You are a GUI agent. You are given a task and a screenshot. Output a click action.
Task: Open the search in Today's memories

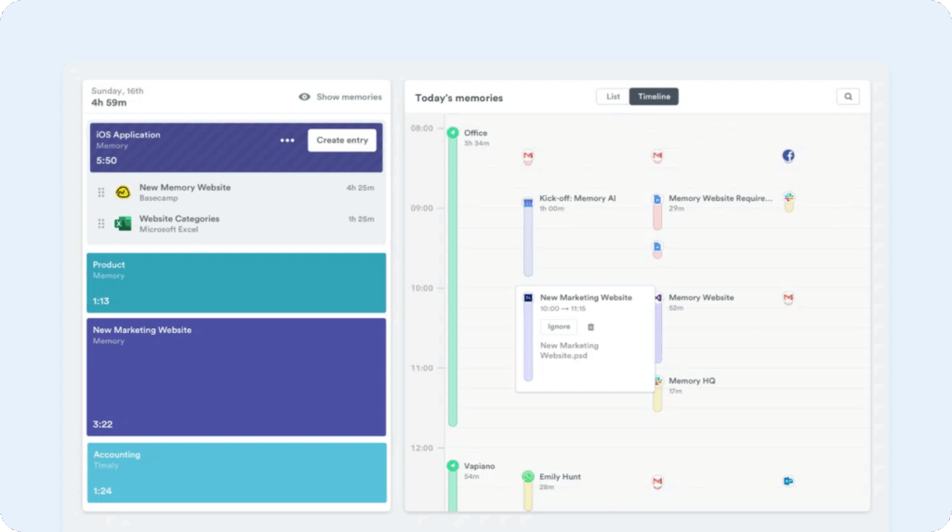click(848, 97)
